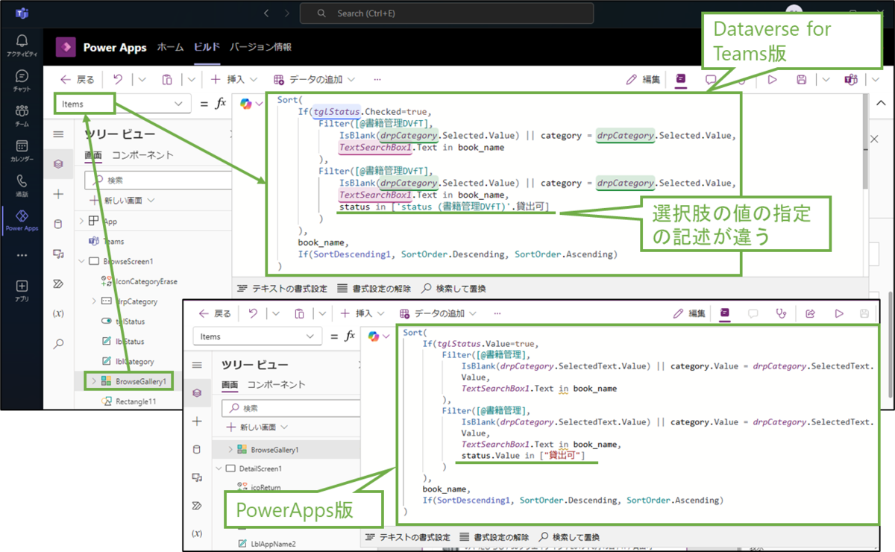Open variables (x) icon in upper rail
Screen dimensions: 895x552
[x=58, y=313]
